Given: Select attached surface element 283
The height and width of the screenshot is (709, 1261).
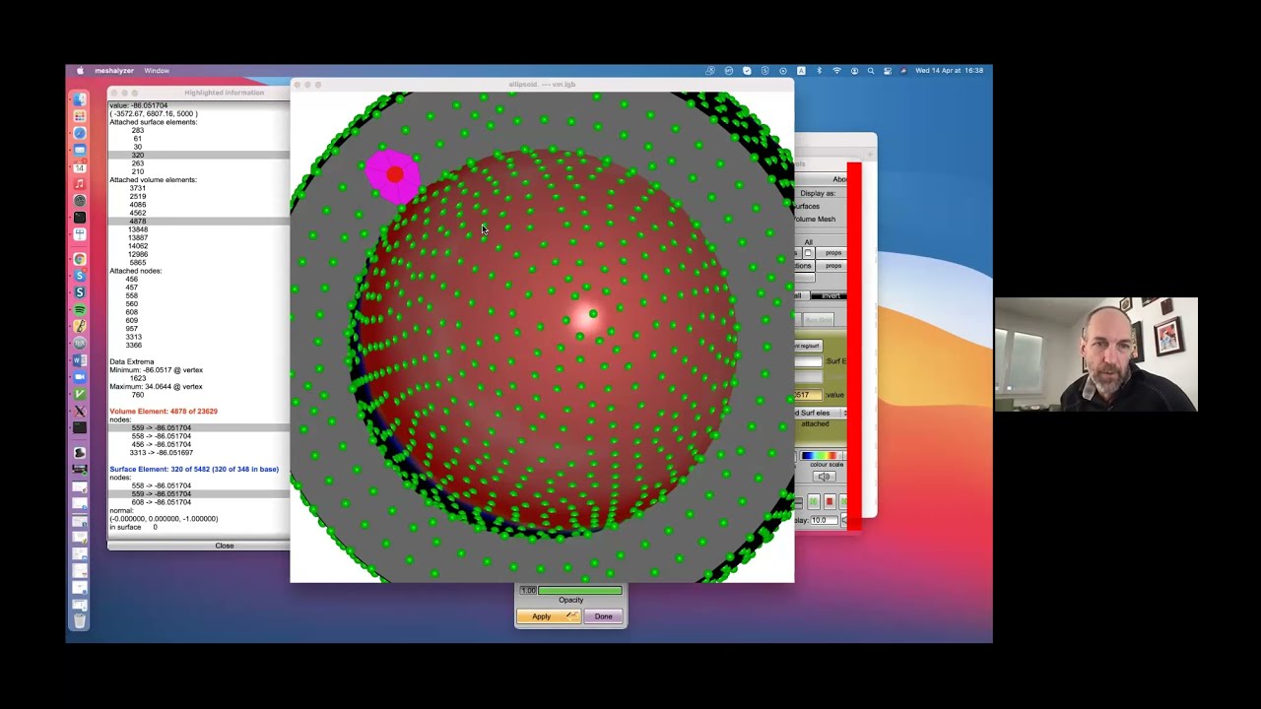Looking at the screenshot, I should 137,130.
